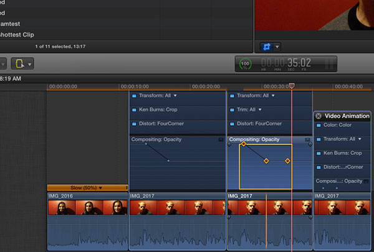374x252 pixels.
Task: Click the end opacity keyframe on first IMG_2017
Action: [168, 161]
